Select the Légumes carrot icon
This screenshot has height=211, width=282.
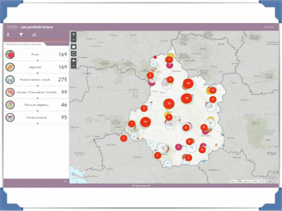10,67
